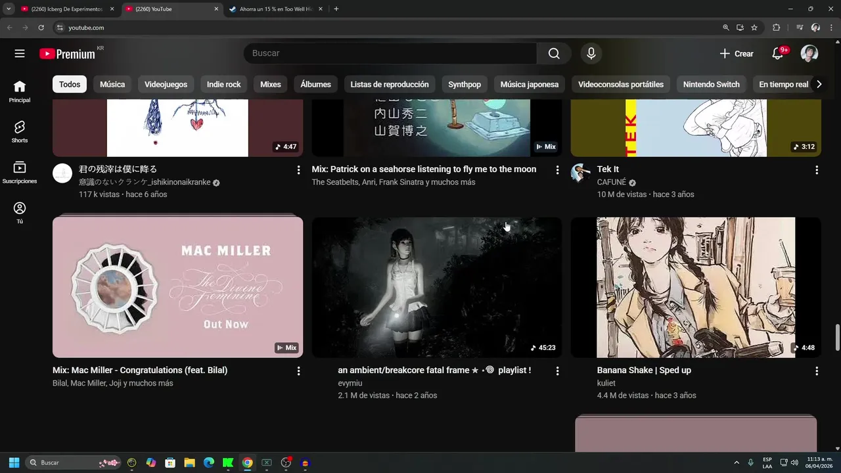
Task: Open the Windows Start menu
Action: [x=14, y=462]
